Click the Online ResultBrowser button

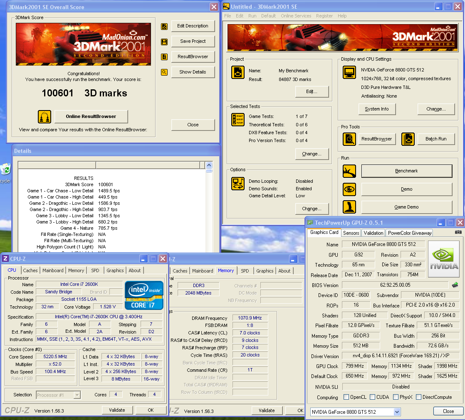[x=91, y=116]
